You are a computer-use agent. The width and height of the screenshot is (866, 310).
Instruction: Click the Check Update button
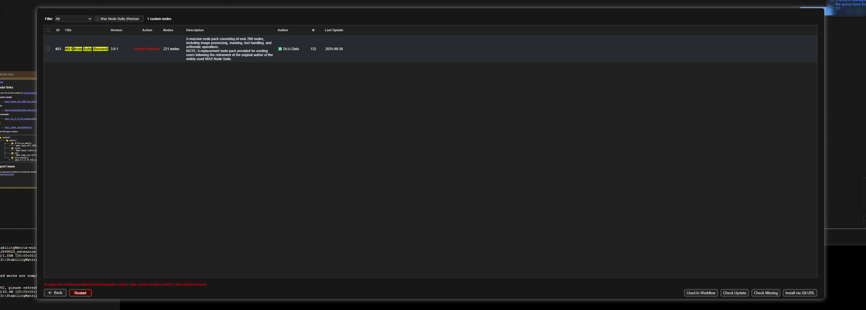click(734, 293)
